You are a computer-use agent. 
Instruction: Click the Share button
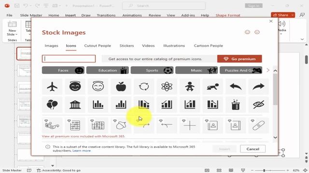pyautogui.click(x=281, y=15)
